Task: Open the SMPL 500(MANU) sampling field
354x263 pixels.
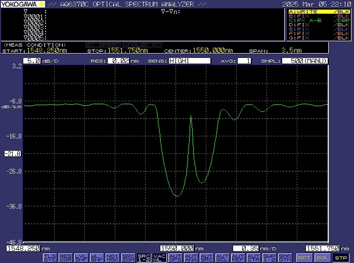Action: click(305, 61)
